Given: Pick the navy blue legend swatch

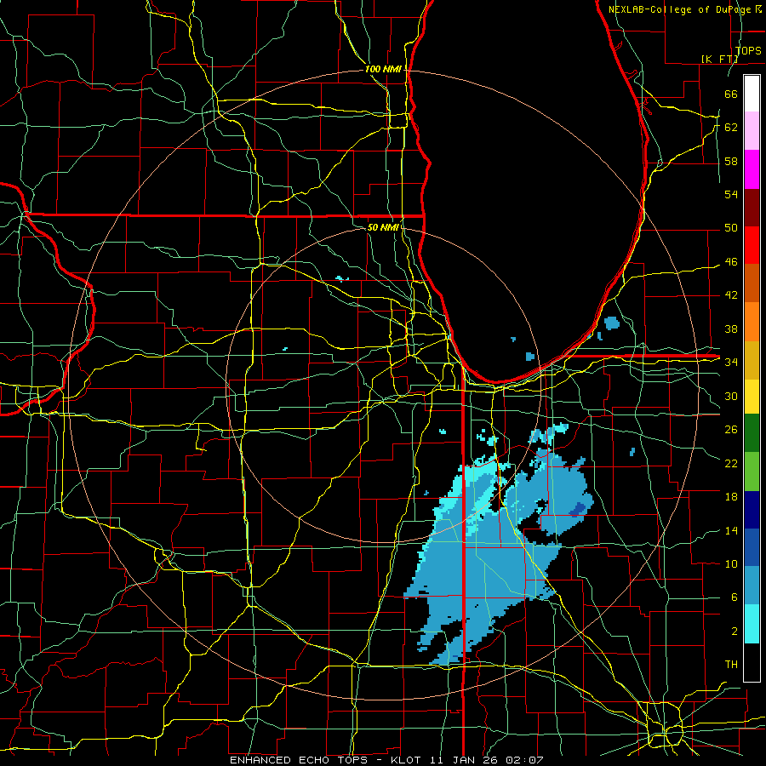Looking at the screenshot, I should tap(752, 510).
